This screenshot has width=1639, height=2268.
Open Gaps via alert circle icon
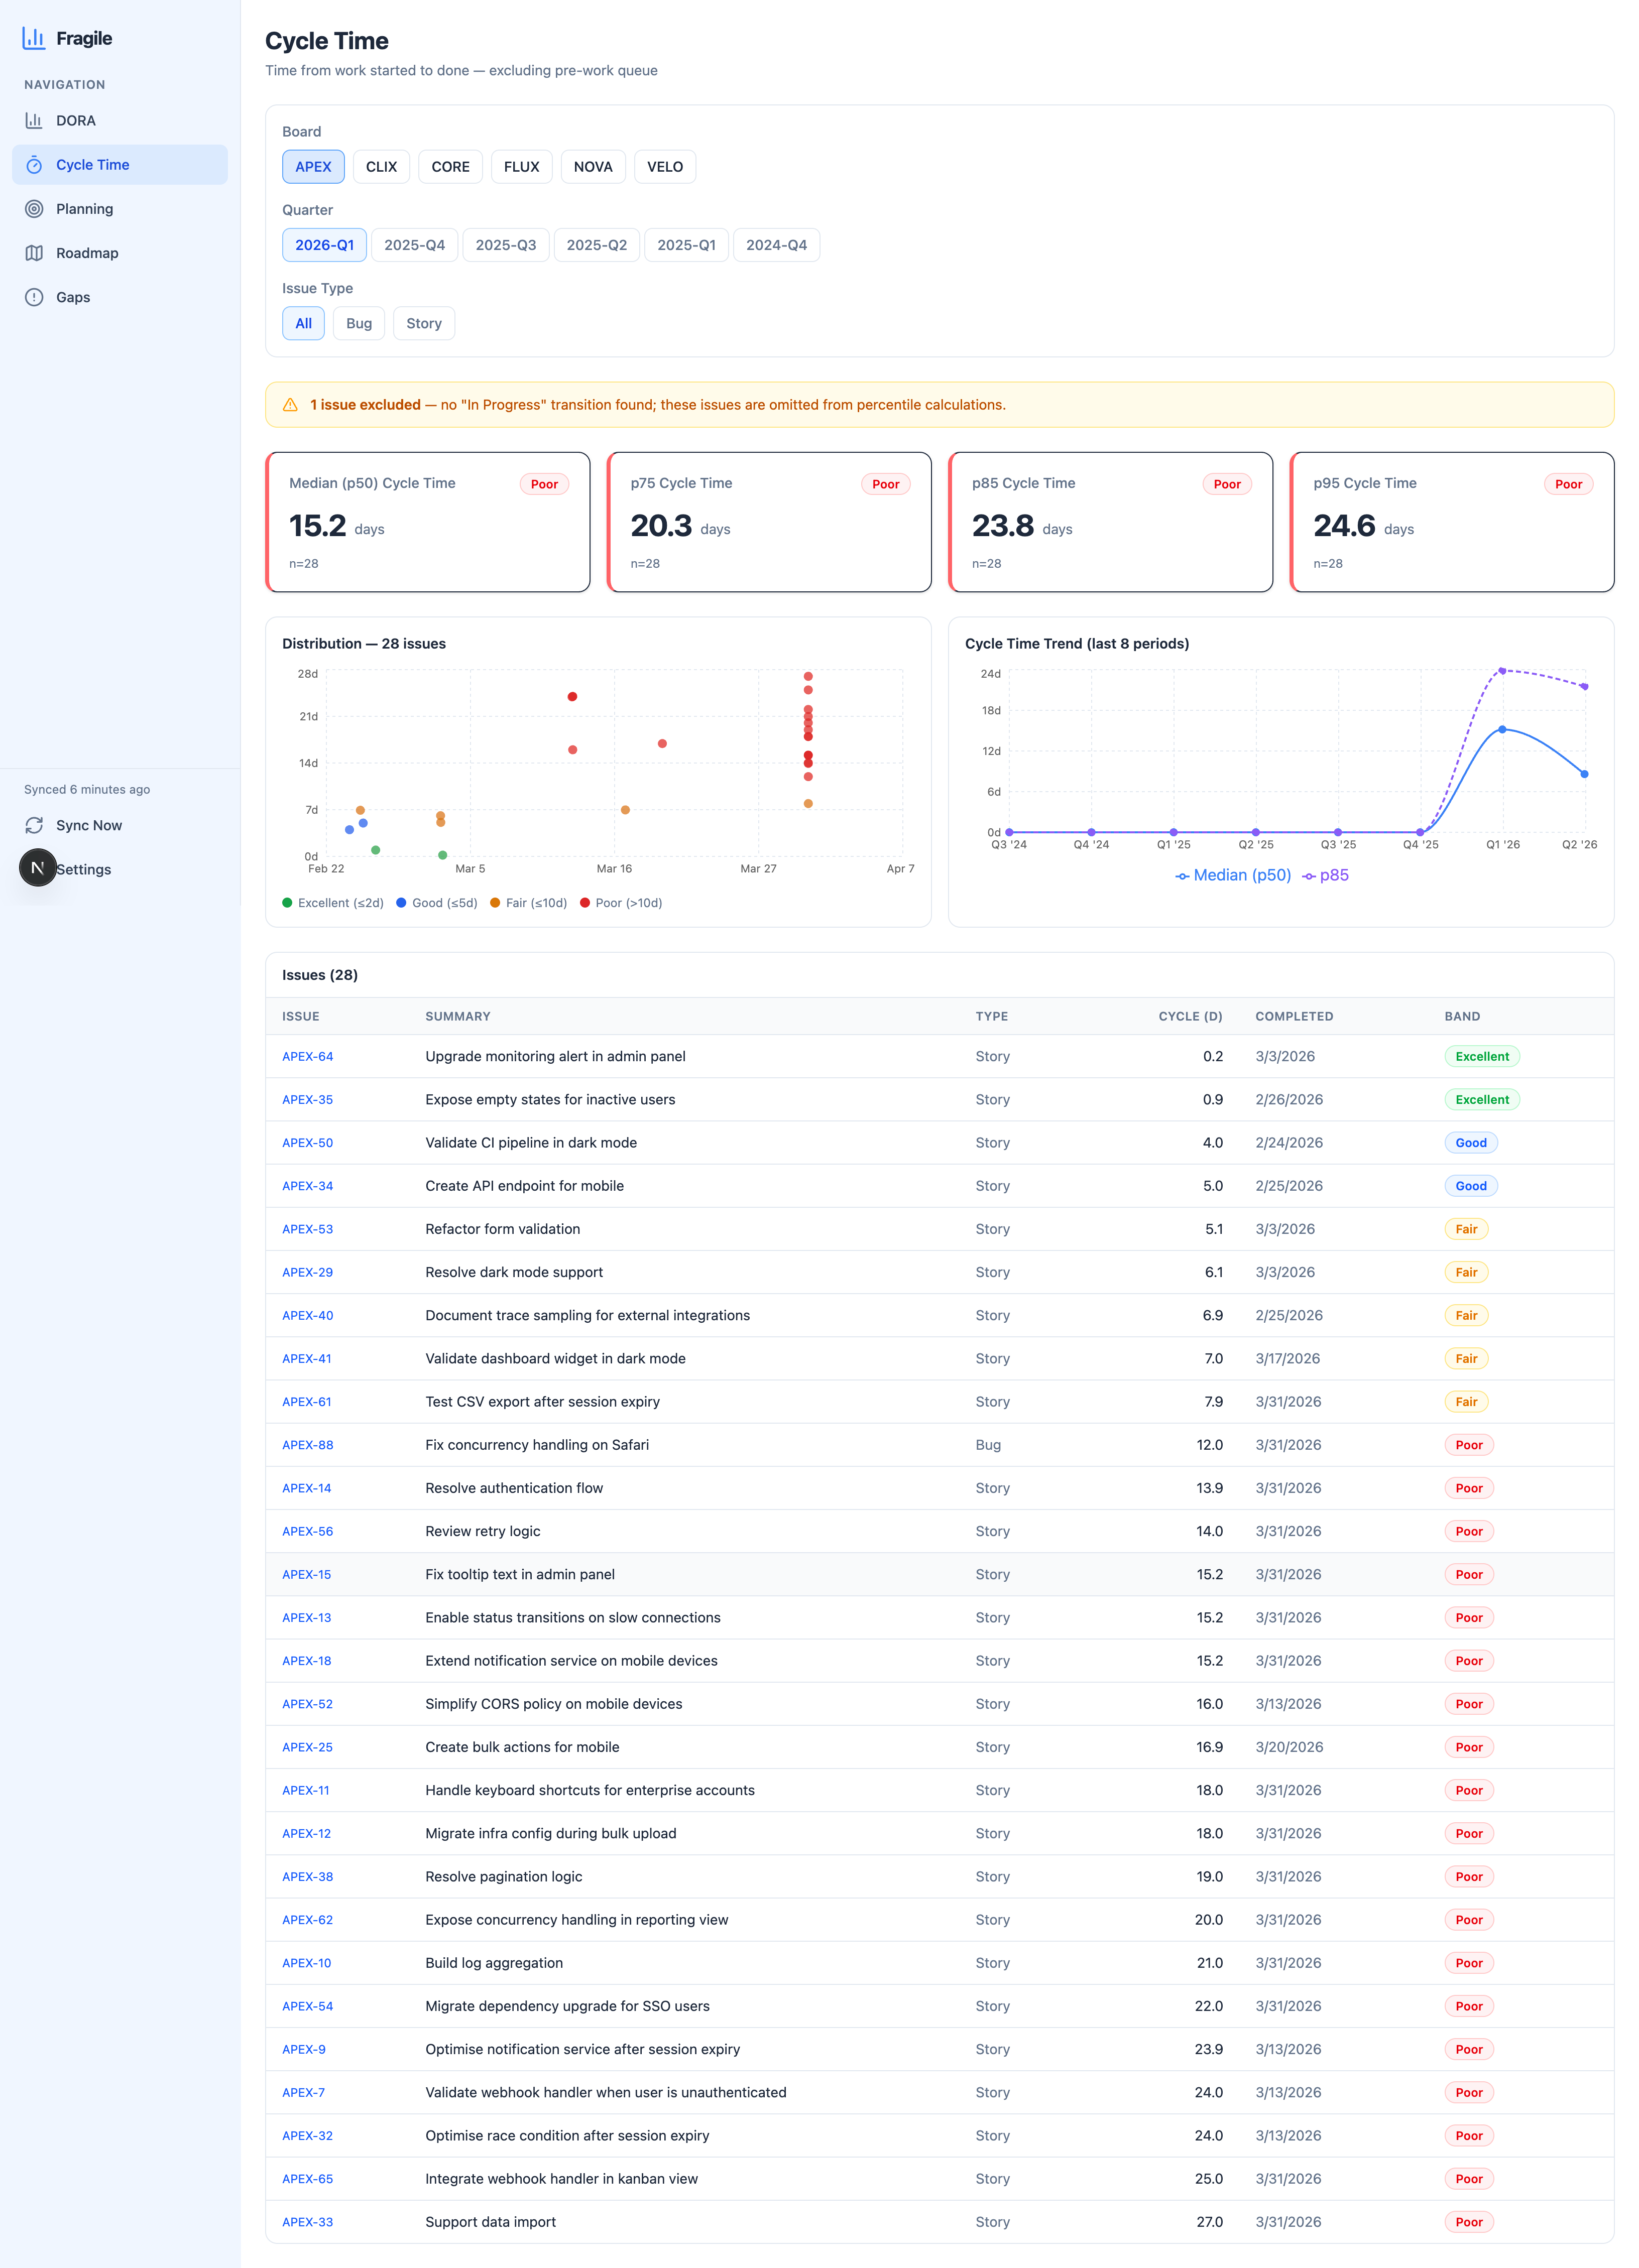[34, 297]
